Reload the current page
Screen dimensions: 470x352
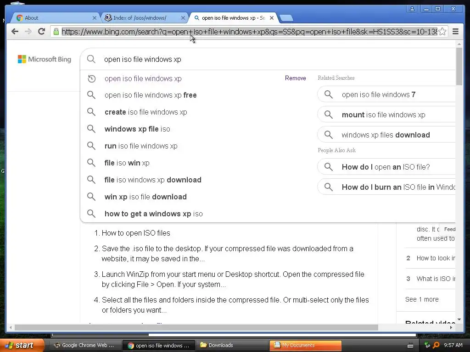[42, 32]
